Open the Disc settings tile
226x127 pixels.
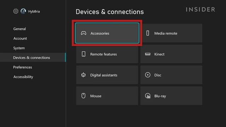pos(171,75)
